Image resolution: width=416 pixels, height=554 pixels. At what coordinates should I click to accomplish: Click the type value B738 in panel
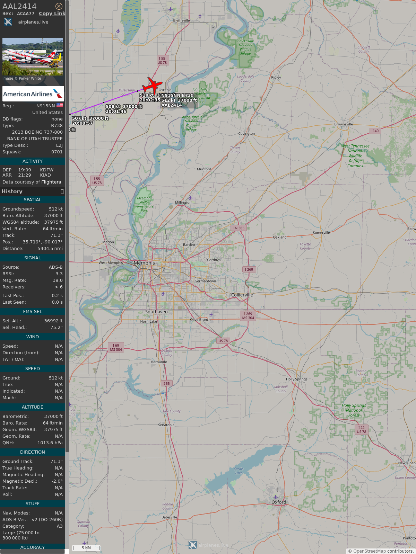click(x=57, y=126)
